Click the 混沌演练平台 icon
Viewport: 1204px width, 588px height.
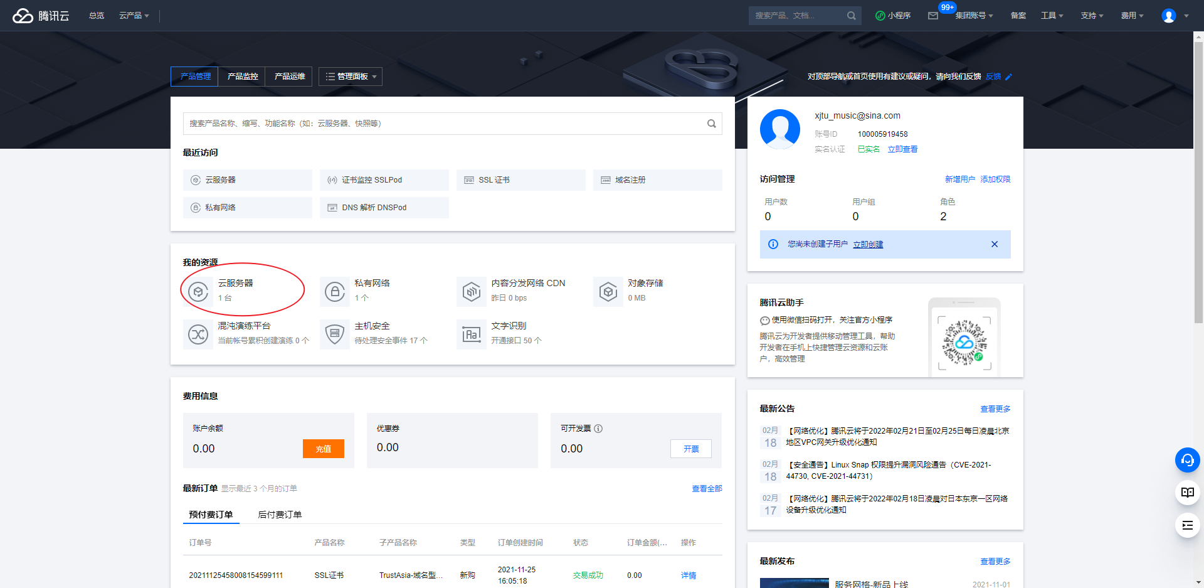[198, 334]
